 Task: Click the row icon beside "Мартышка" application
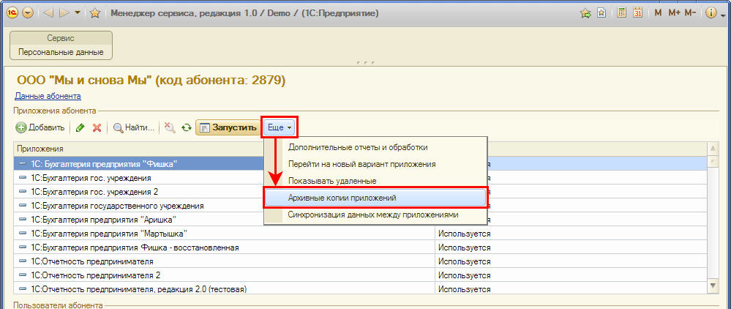coord(23,234)
